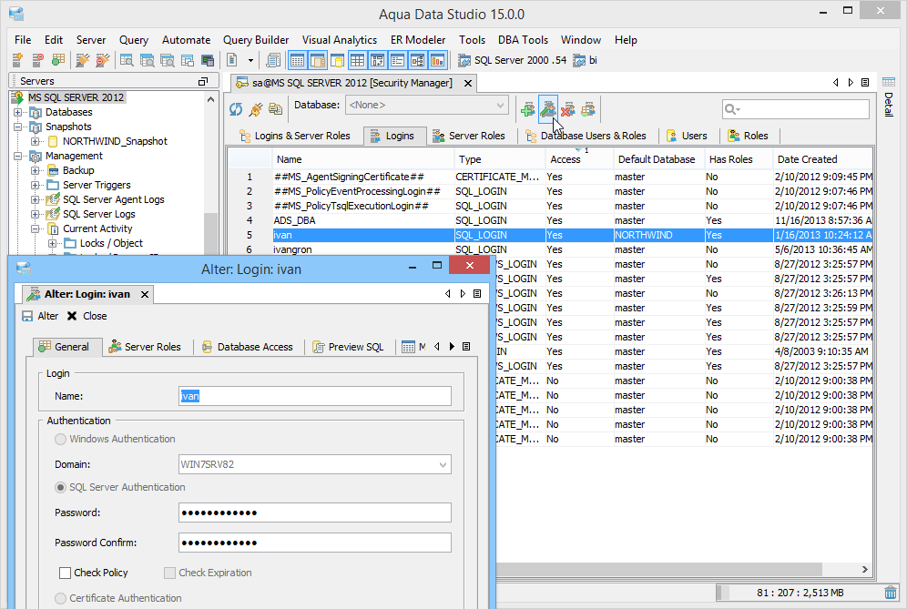The image size is (907, 609).
Task: Open the Server Roles tab in Alter Login dialog
Action: 145,347
